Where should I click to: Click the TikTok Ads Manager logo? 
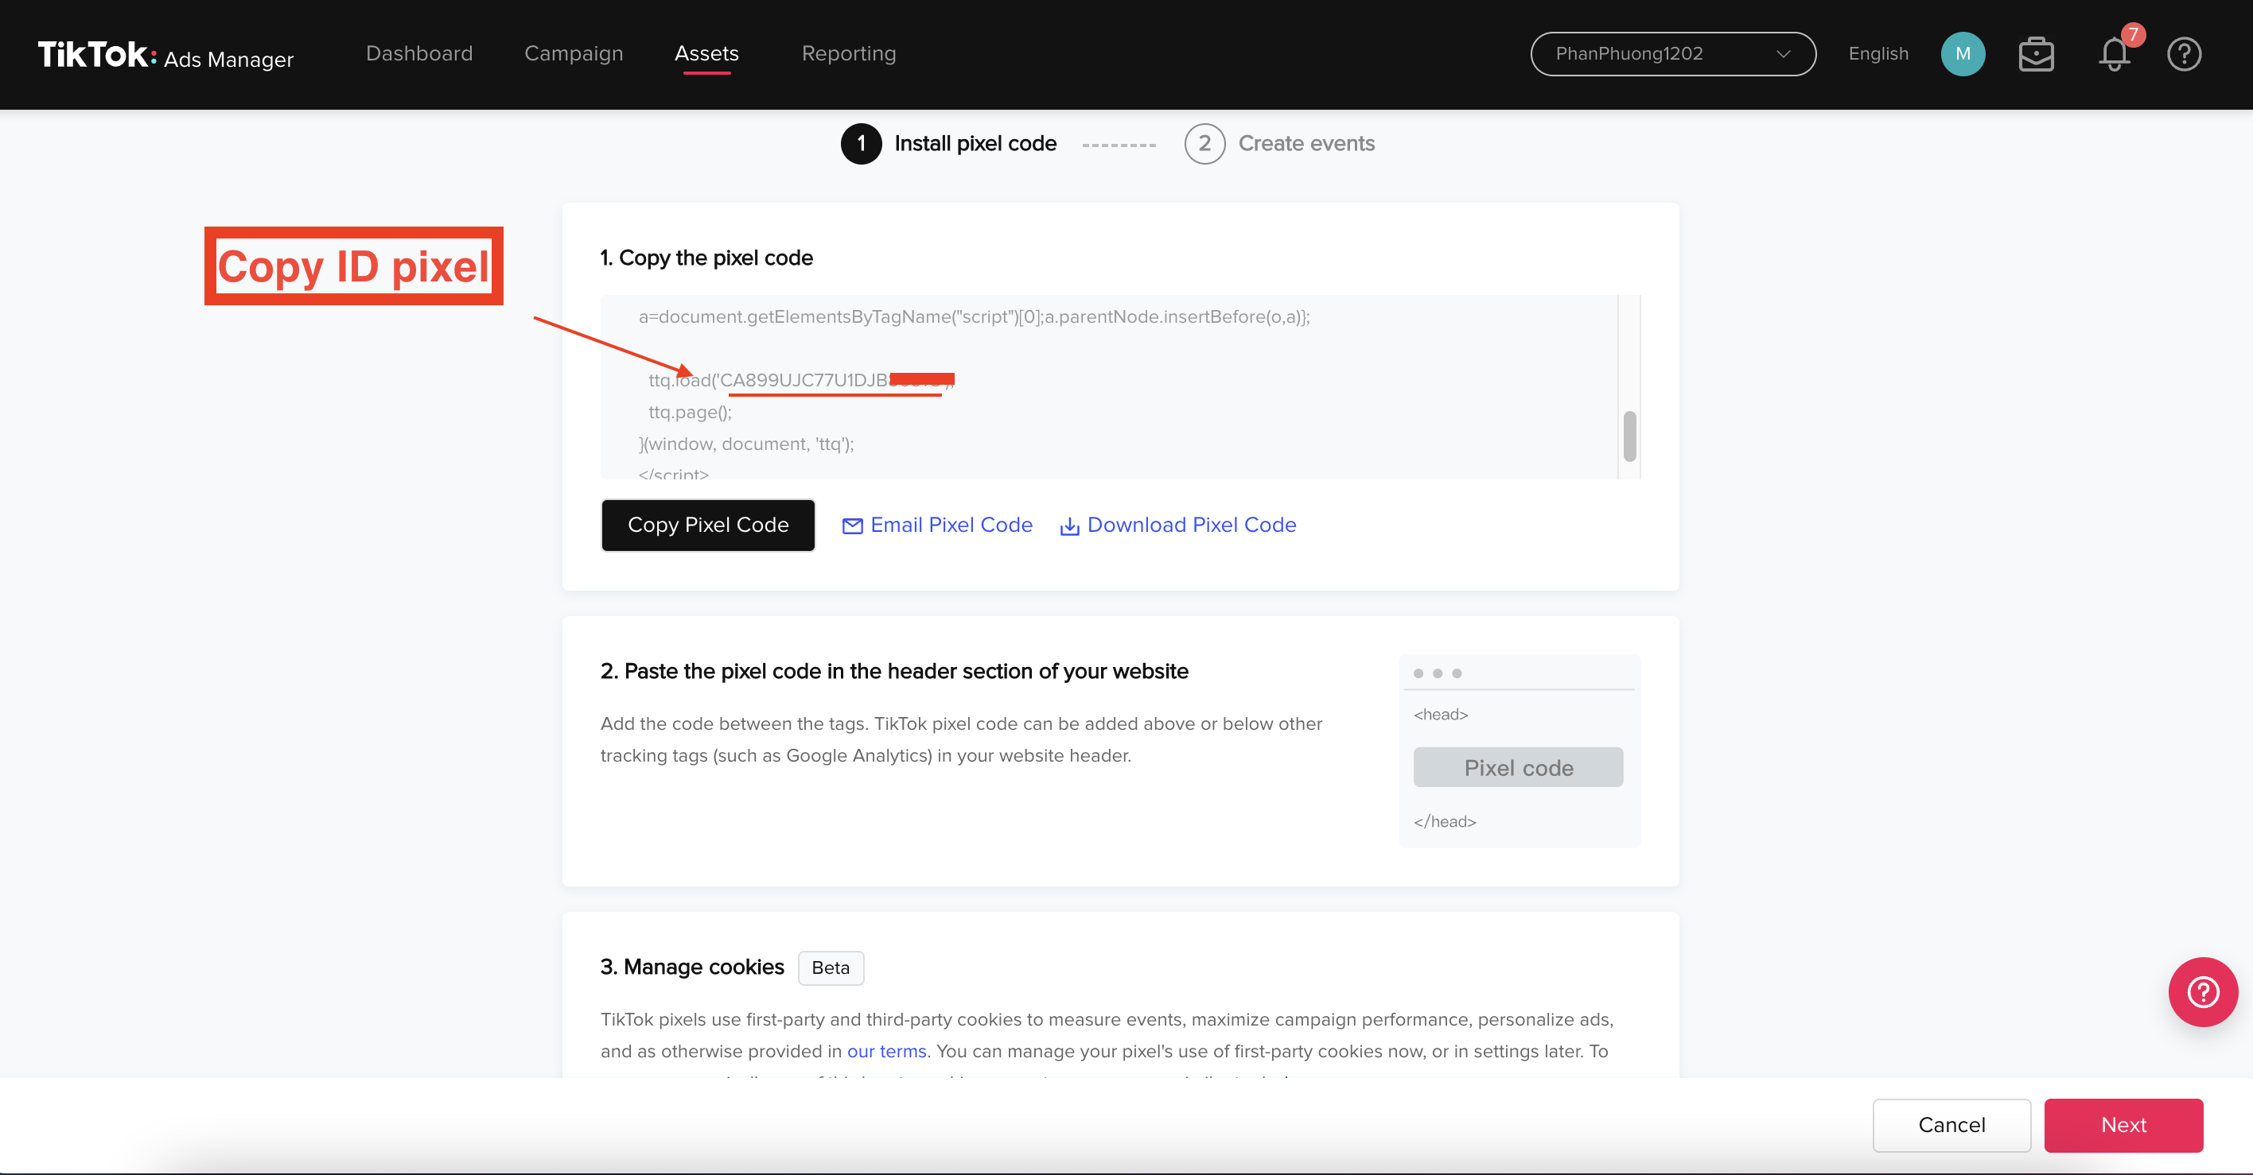coord(165,55)
